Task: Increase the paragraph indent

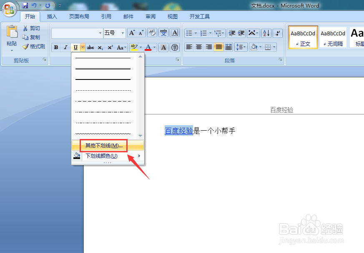Action: (x=241, y=33)
